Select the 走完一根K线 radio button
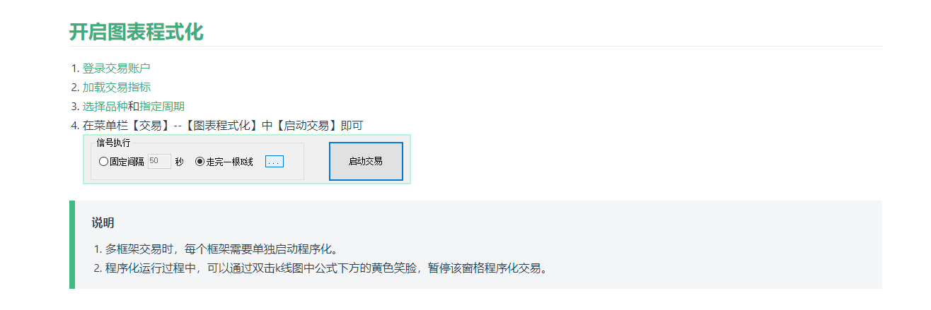The width and height of the screenshot is (931, 310). pos(199,162)
